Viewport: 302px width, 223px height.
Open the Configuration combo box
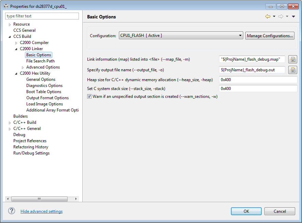[x=181, y=35]
